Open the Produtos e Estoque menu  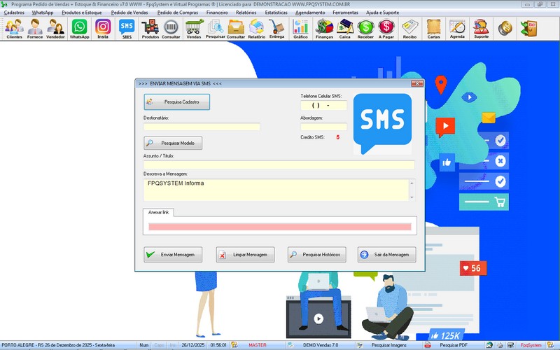click(82, 13)
